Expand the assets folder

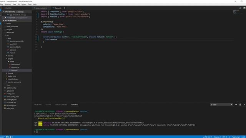click(x=10, y=56)
